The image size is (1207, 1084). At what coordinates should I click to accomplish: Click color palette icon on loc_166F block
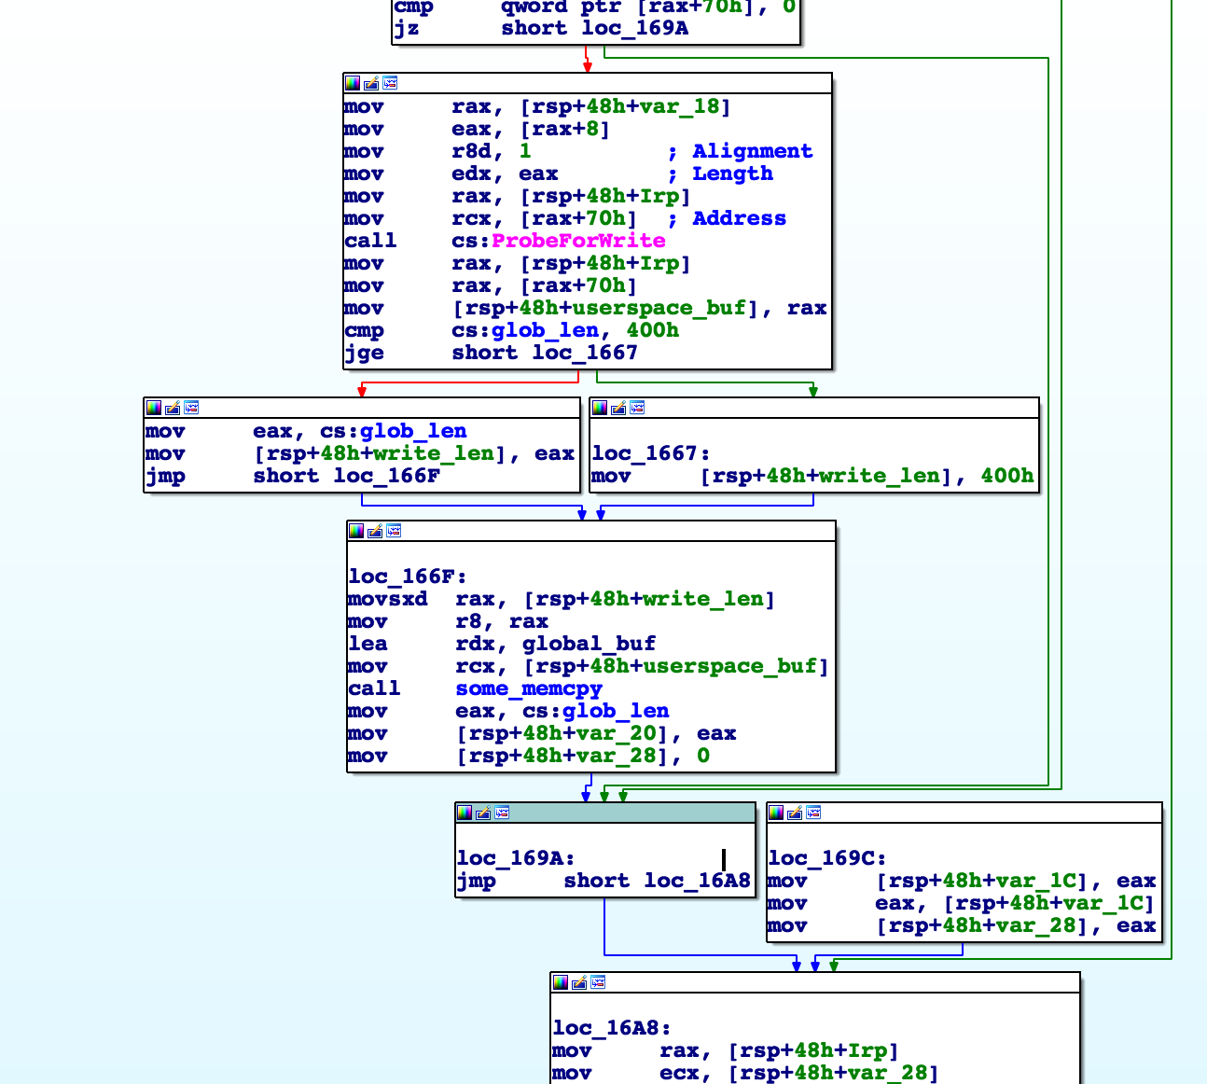click(356, 531)
